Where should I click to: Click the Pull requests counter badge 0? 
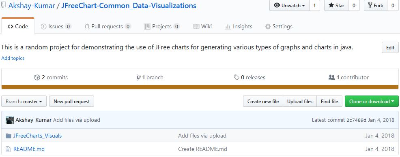point(128,26)
